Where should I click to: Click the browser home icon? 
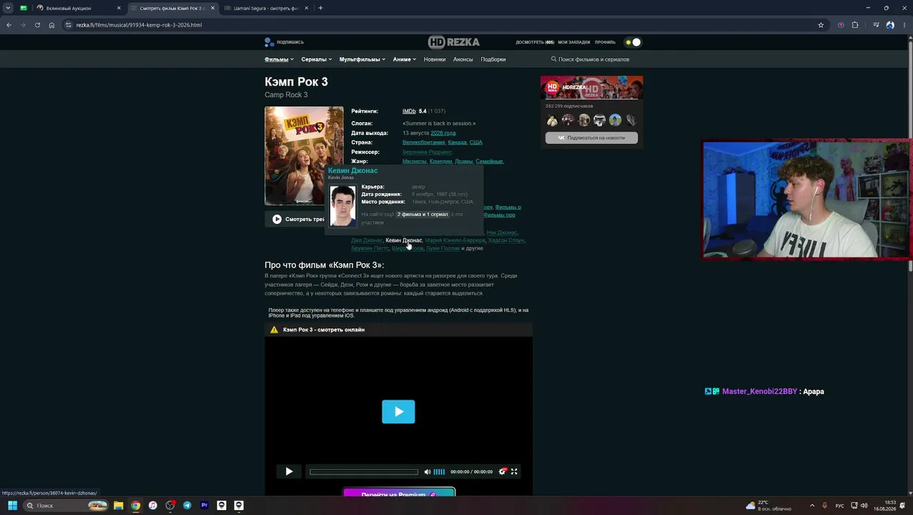click(51, 25)
